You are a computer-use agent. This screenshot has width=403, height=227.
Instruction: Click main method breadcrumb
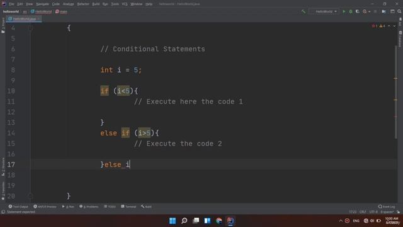pos(62,11)
